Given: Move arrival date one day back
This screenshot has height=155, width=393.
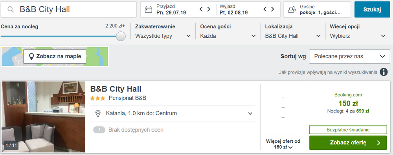Looking at the screenshot, I should click(201, 9).
